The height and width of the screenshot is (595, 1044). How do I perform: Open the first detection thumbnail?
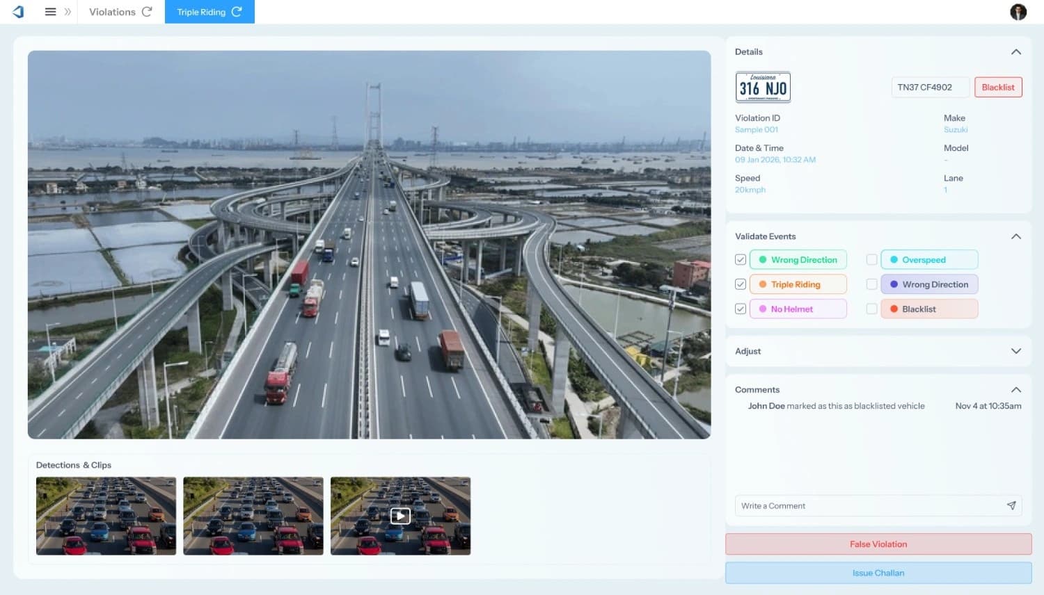coord(106,515)
